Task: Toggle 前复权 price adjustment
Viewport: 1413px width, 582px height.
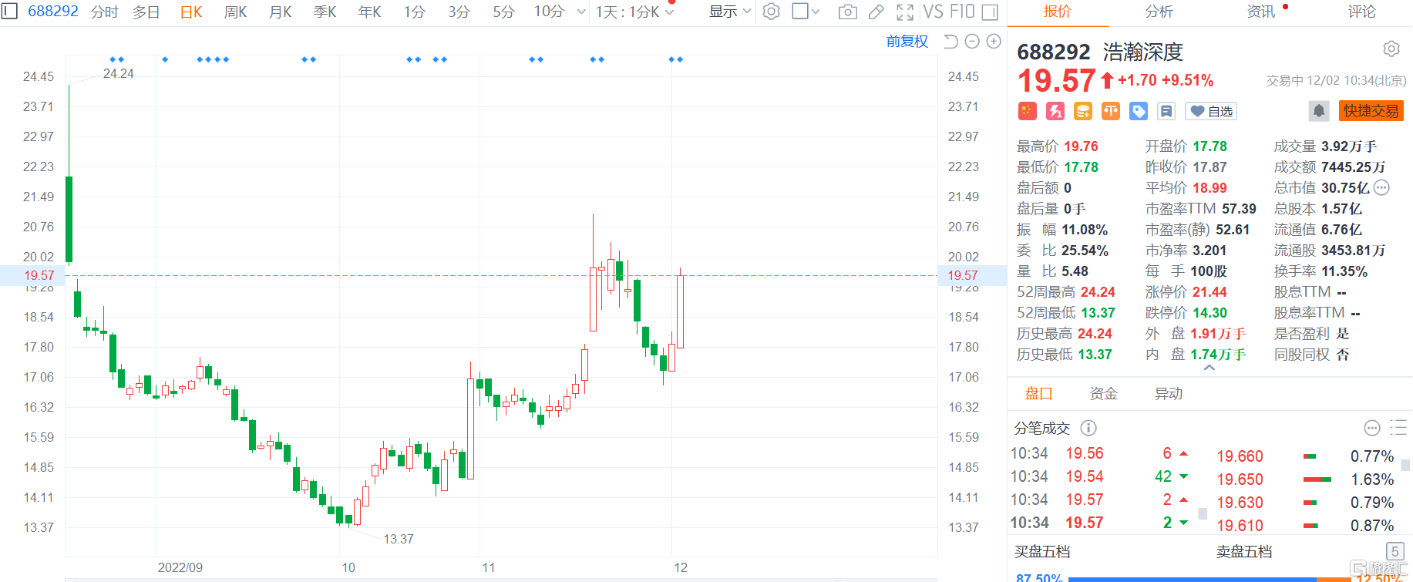Action: click(x=907, y=42)
